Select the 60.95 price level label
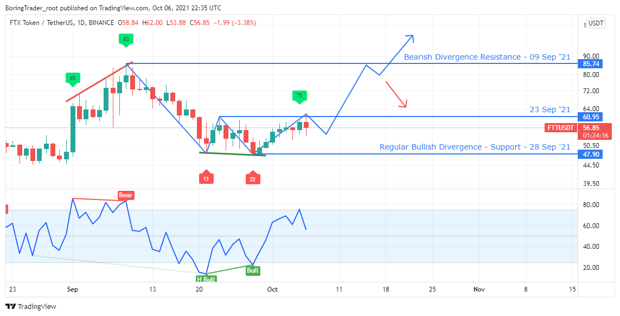620x316 pixels. tap(591, 117)
